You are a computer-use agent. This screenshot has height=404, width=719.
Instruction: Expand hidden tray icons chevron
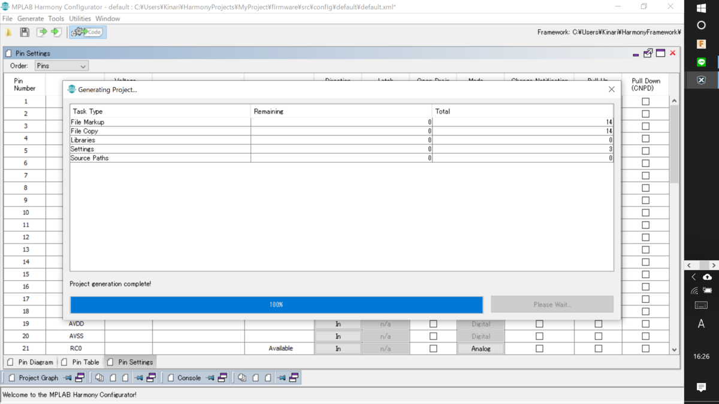coord(694,277)
